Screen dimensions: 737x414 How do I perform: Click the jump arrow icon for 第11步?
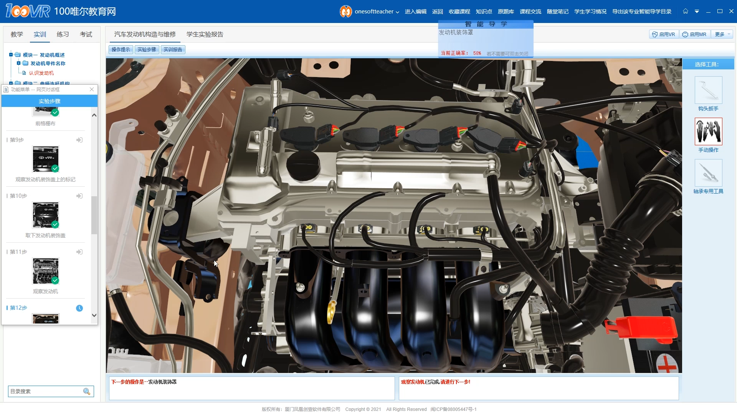[x=79, y=252]
